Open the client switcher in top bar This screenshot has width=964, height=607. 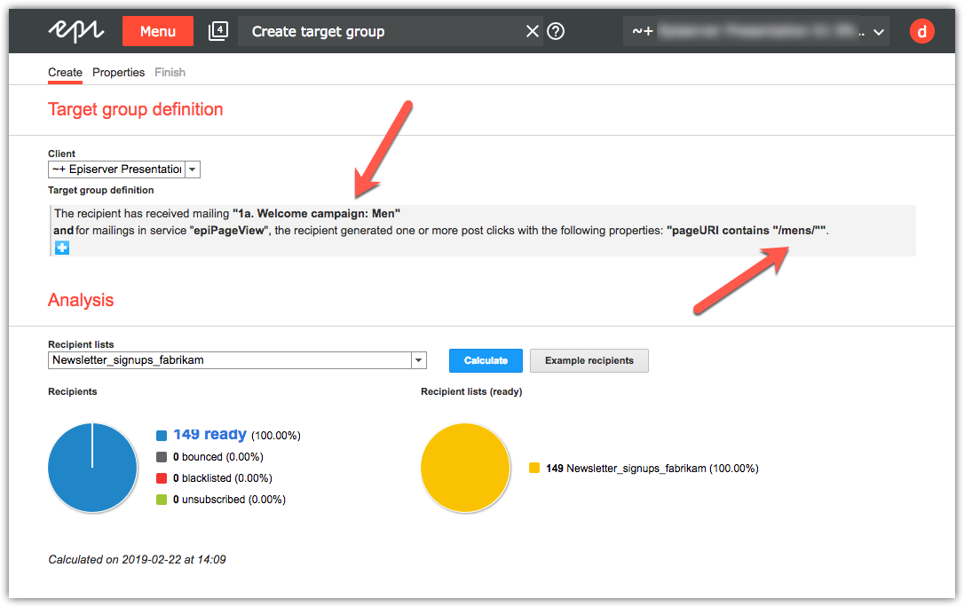pyautogui.click(x=756, y=32)
